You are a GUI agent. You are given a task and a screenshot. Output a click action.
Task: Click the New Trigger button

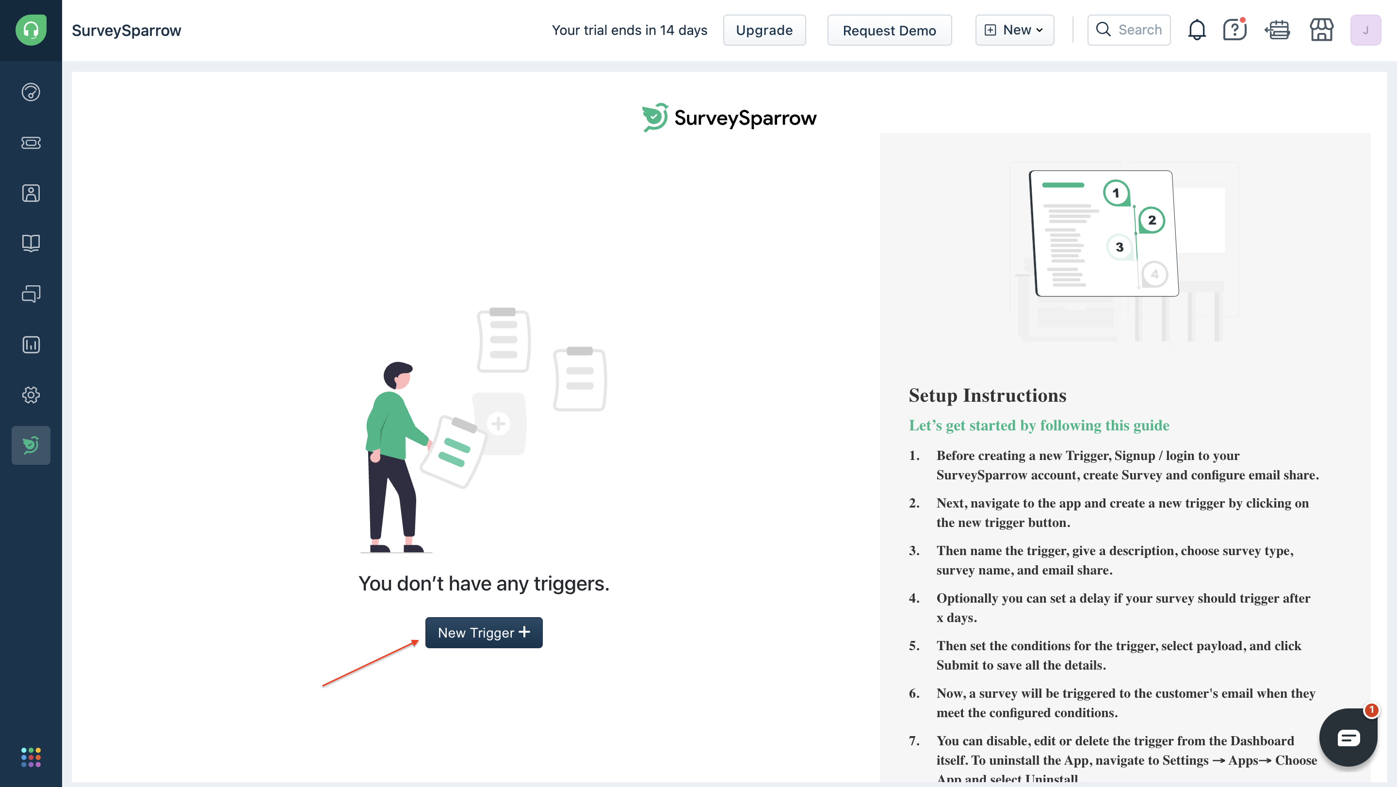pos(483,632)
